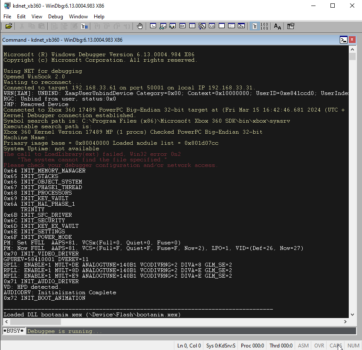Click the NUM status bar indicator
The image size is (362, 350).
tap(353, 346)
